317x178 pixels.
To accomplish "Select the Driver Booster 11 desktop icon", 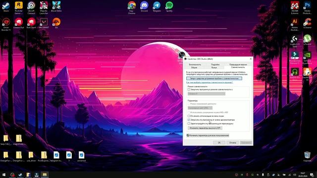I will 6,24.
